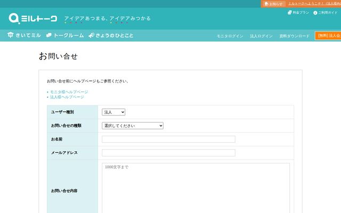The width and height of the screenshot is (341, 213).
Task: Click the メールアドレス input field
Action: click(x=168, y=153)
